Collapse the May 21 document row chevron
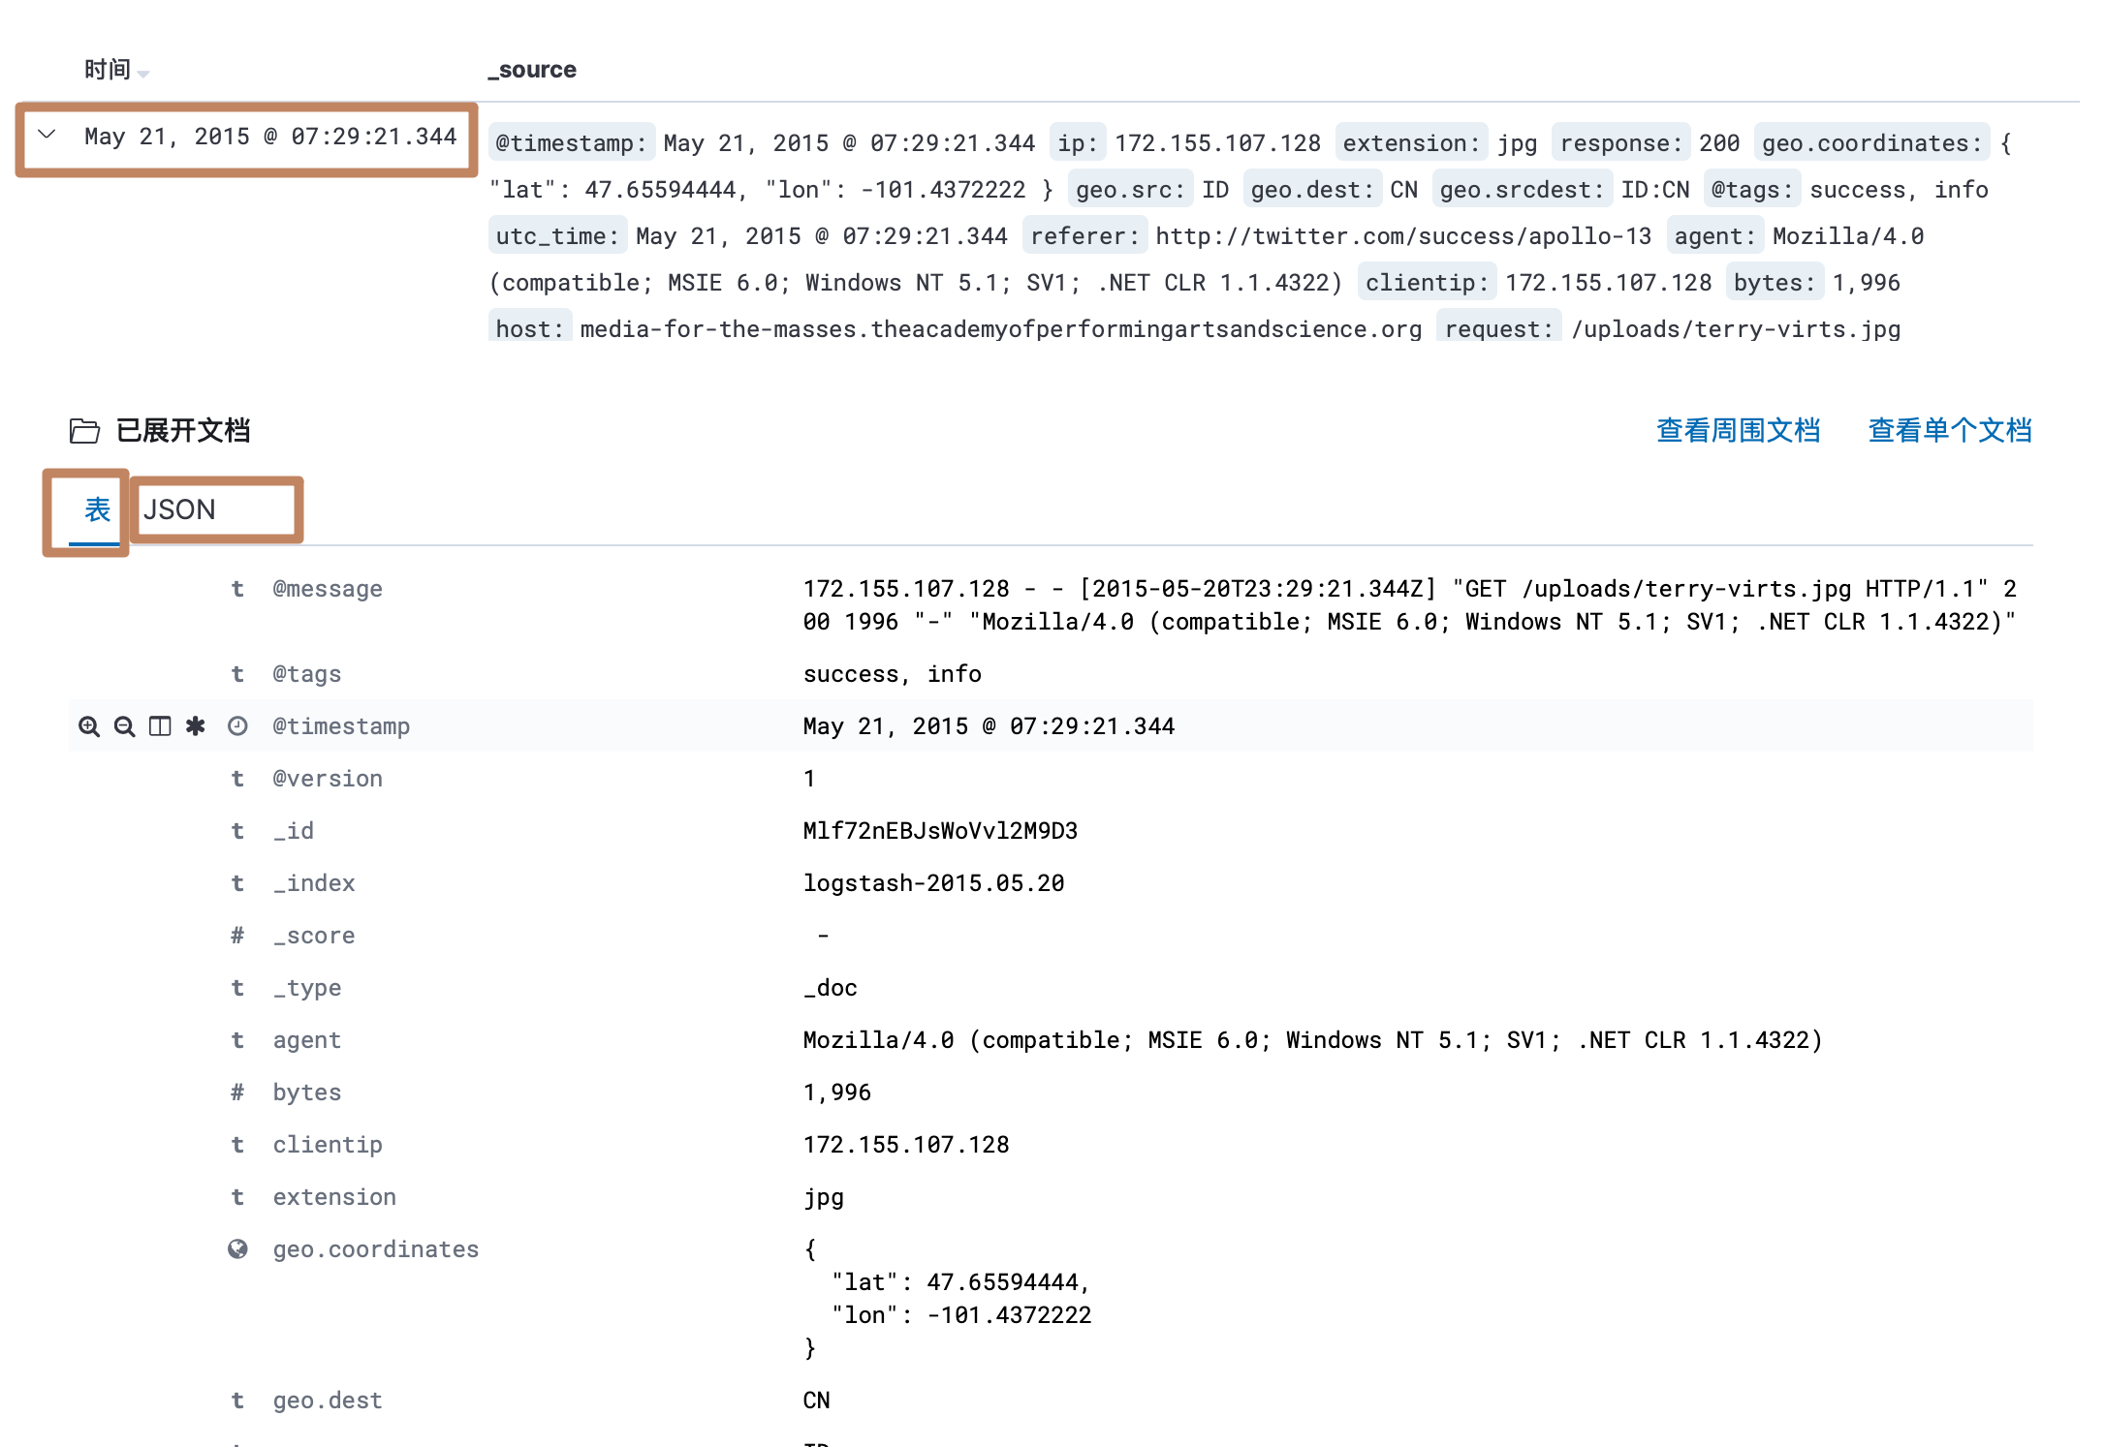Image resolution: width=2105 pixels, height=1447 pixels. (x=47, y=136)
